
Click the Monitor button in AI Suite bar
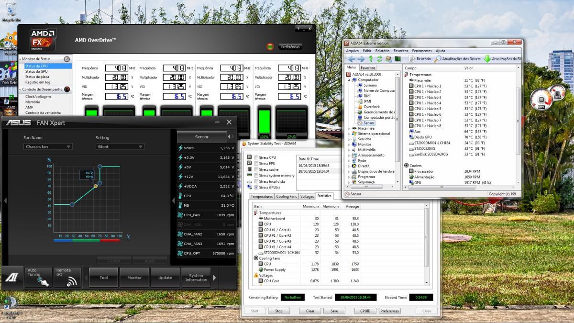[x=134, y=278]
